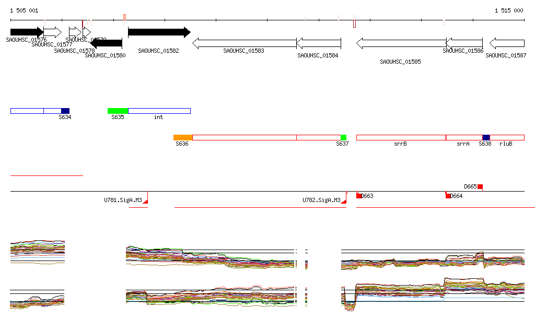Click the 'S637' label
This screenshot has width=535, height=319.
tap(342, 144)
